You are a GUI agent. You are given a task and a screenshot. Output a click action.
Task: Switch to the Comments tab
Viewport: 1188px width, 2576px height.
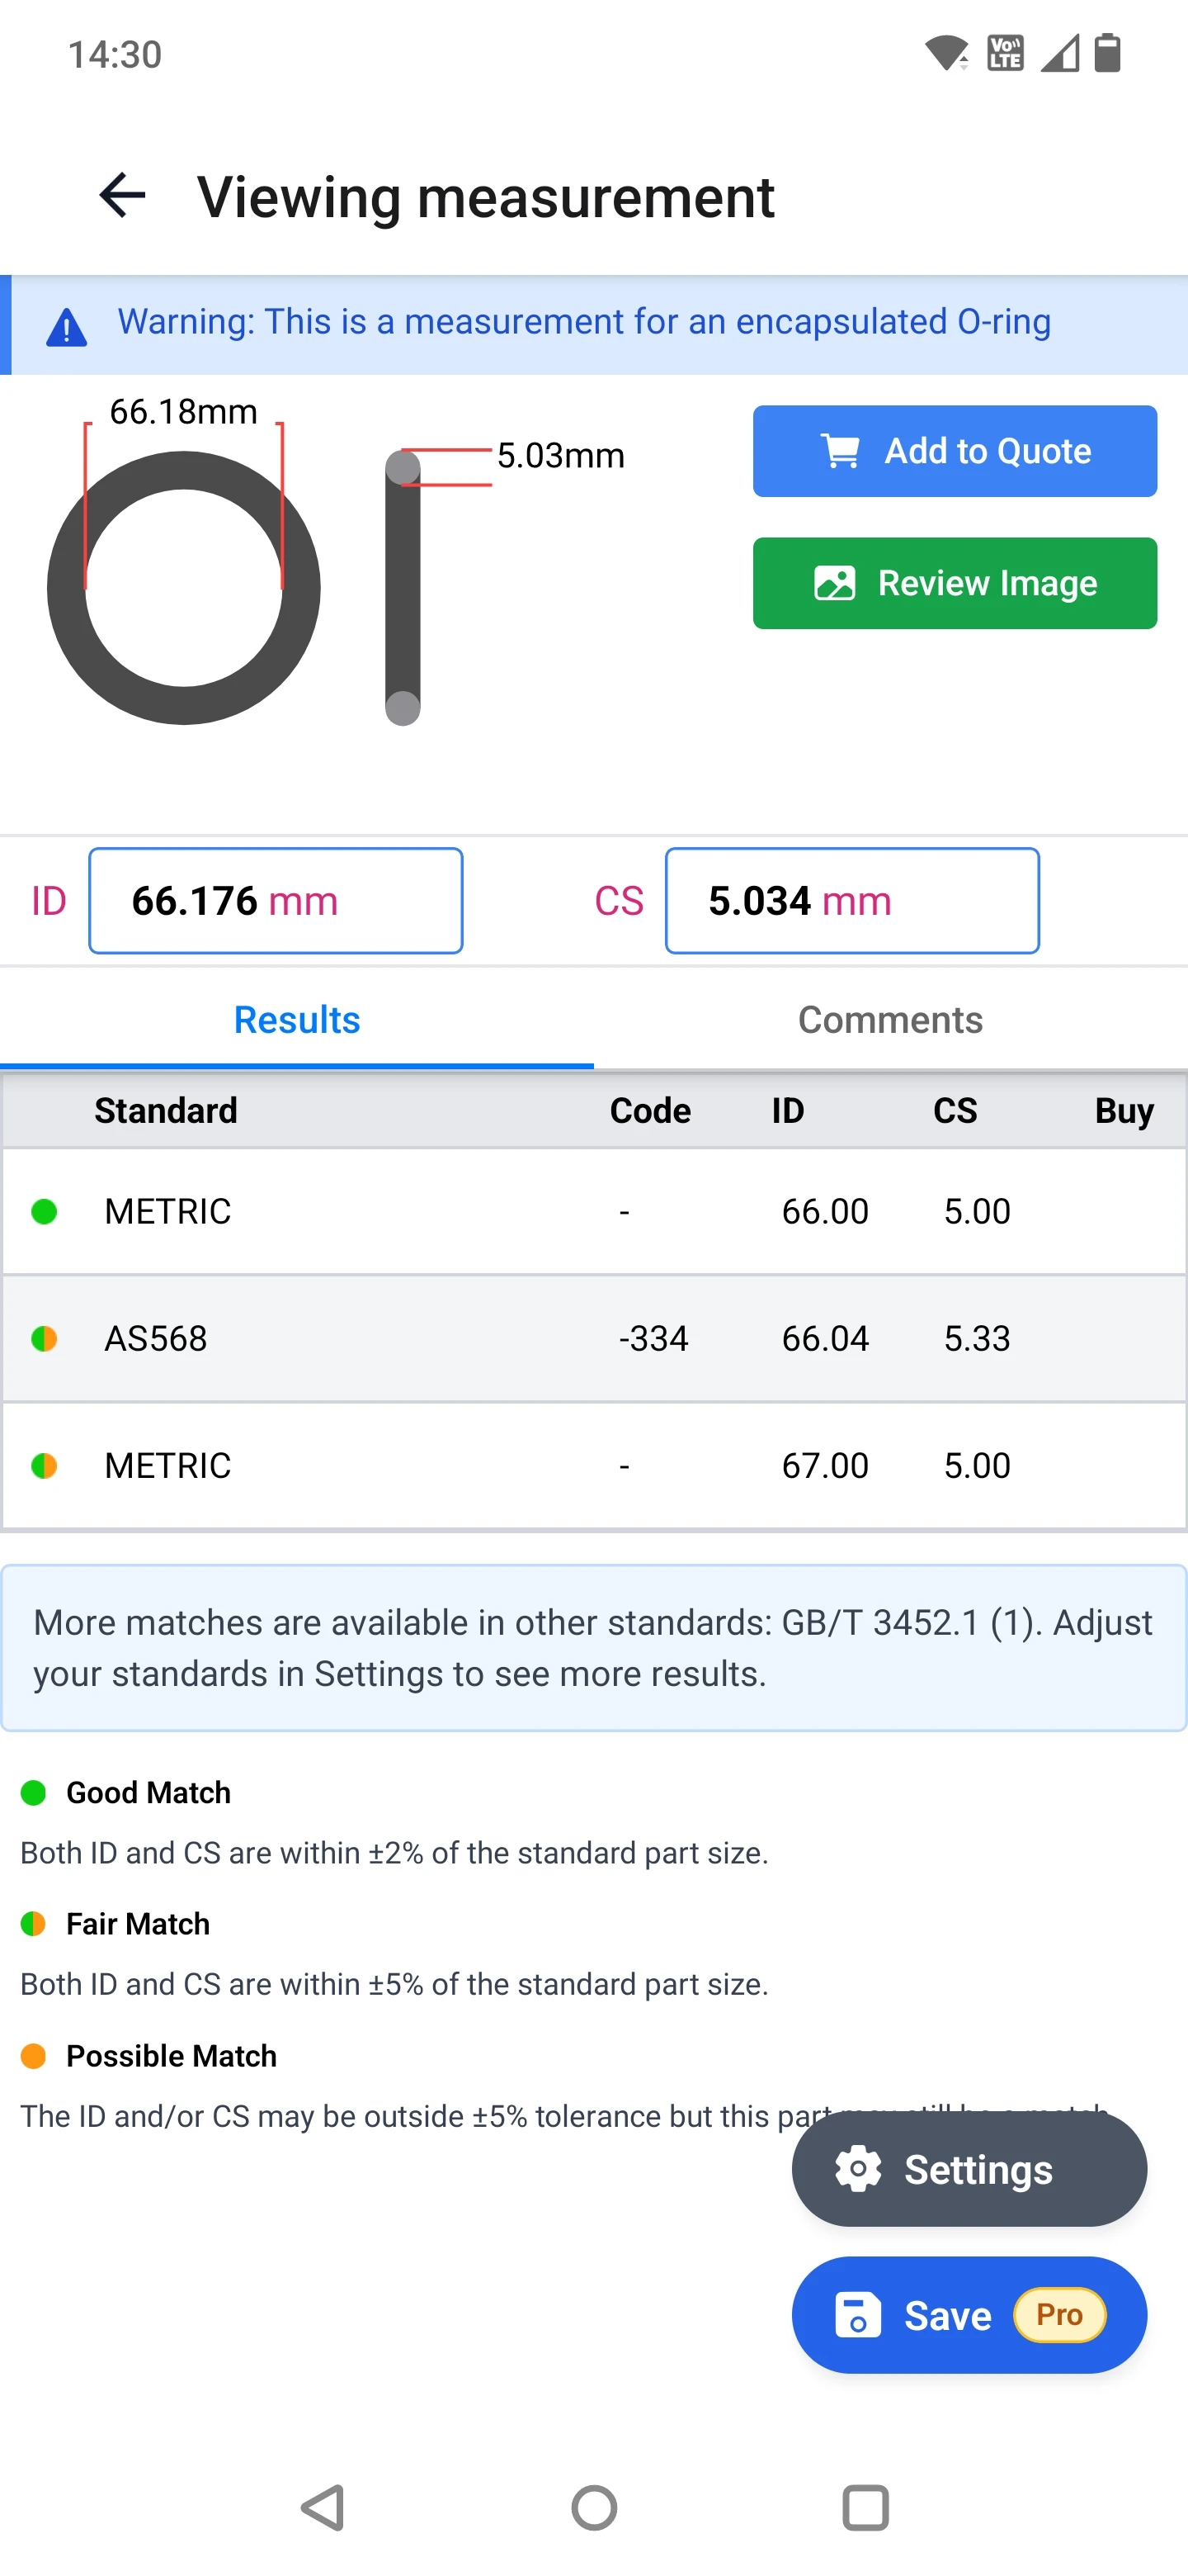tap(890, 1020)
